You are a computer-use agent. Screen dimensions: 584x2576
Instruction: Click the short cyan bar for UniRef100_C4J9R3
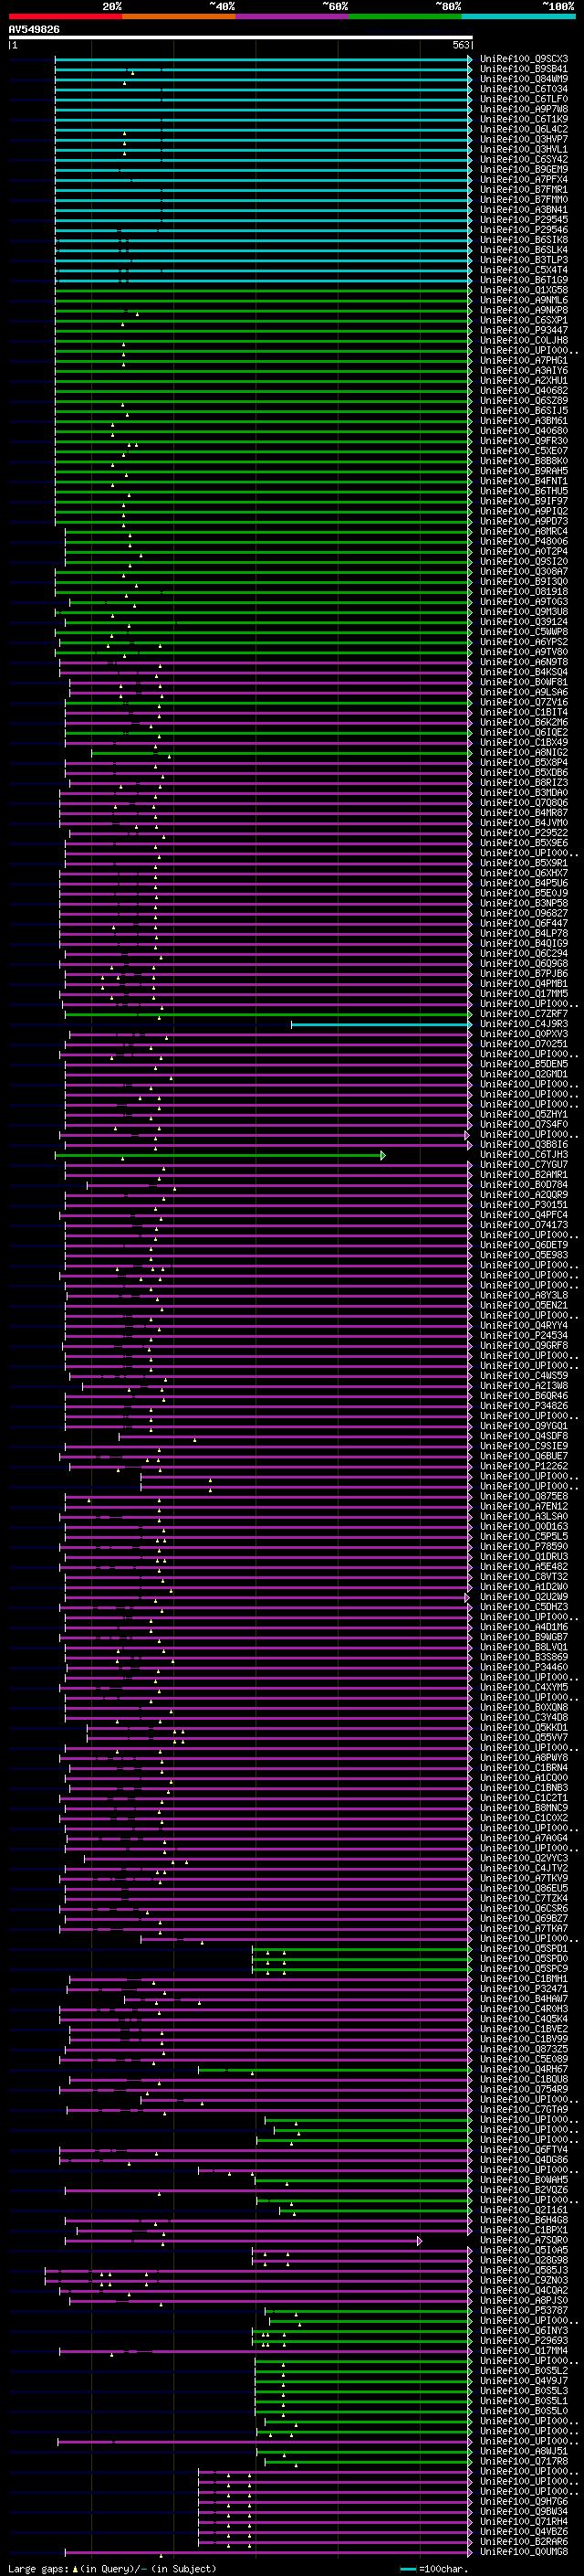[x=381, y=1025]
